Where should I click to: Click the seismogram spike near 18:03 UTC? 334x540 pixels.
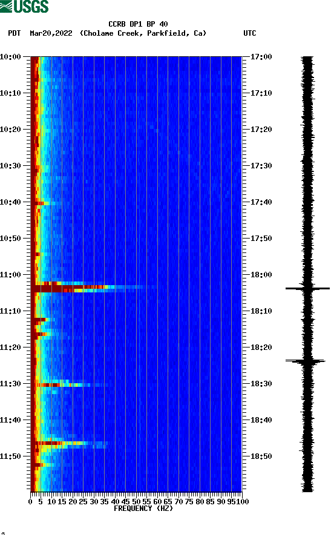pyautogui.click(x=307, y=288)
